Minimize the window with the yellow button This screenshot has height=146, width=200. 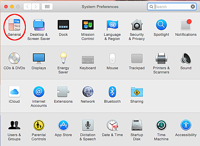tap(12, 7)
